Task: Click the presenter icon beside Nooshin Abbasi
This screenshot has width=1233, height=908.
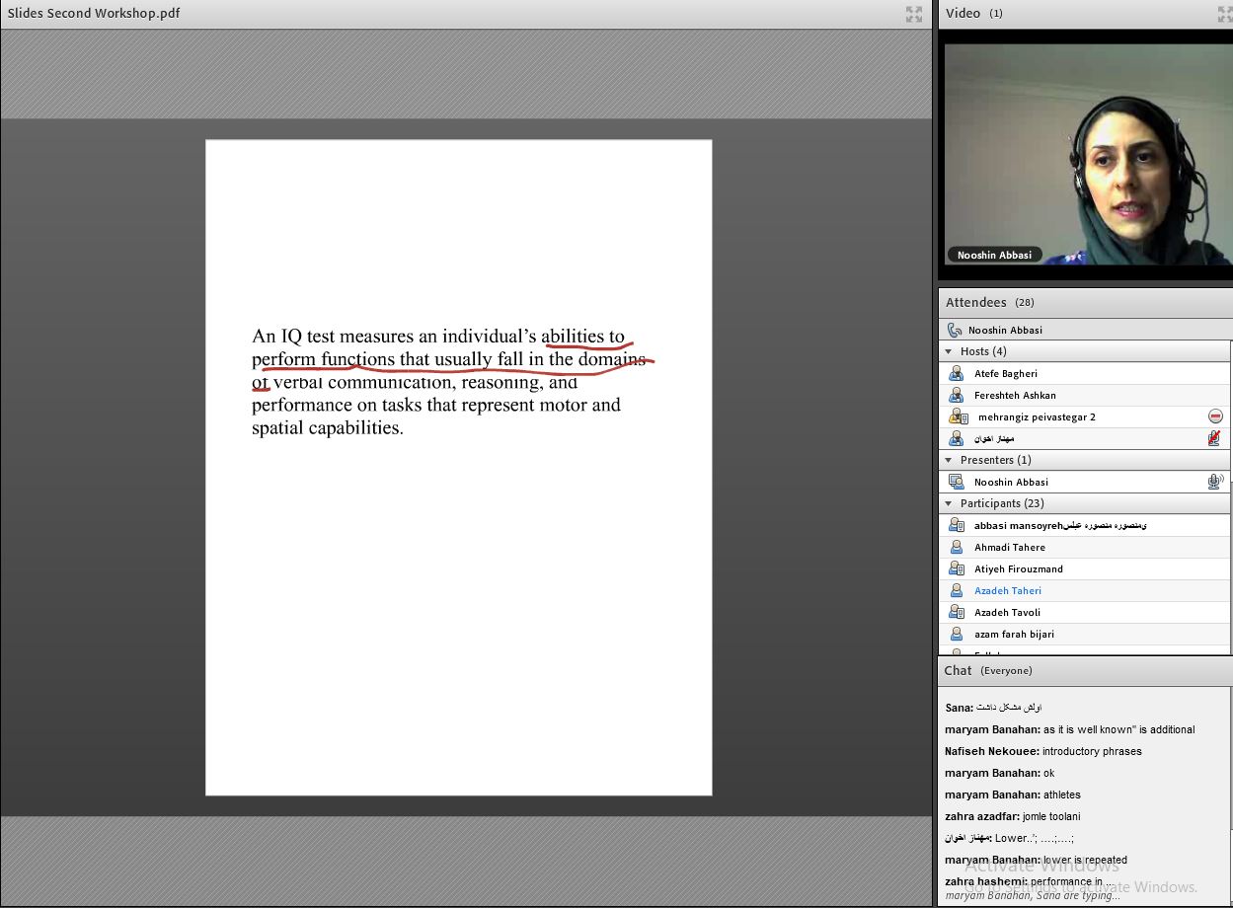Action: (956, 482)
